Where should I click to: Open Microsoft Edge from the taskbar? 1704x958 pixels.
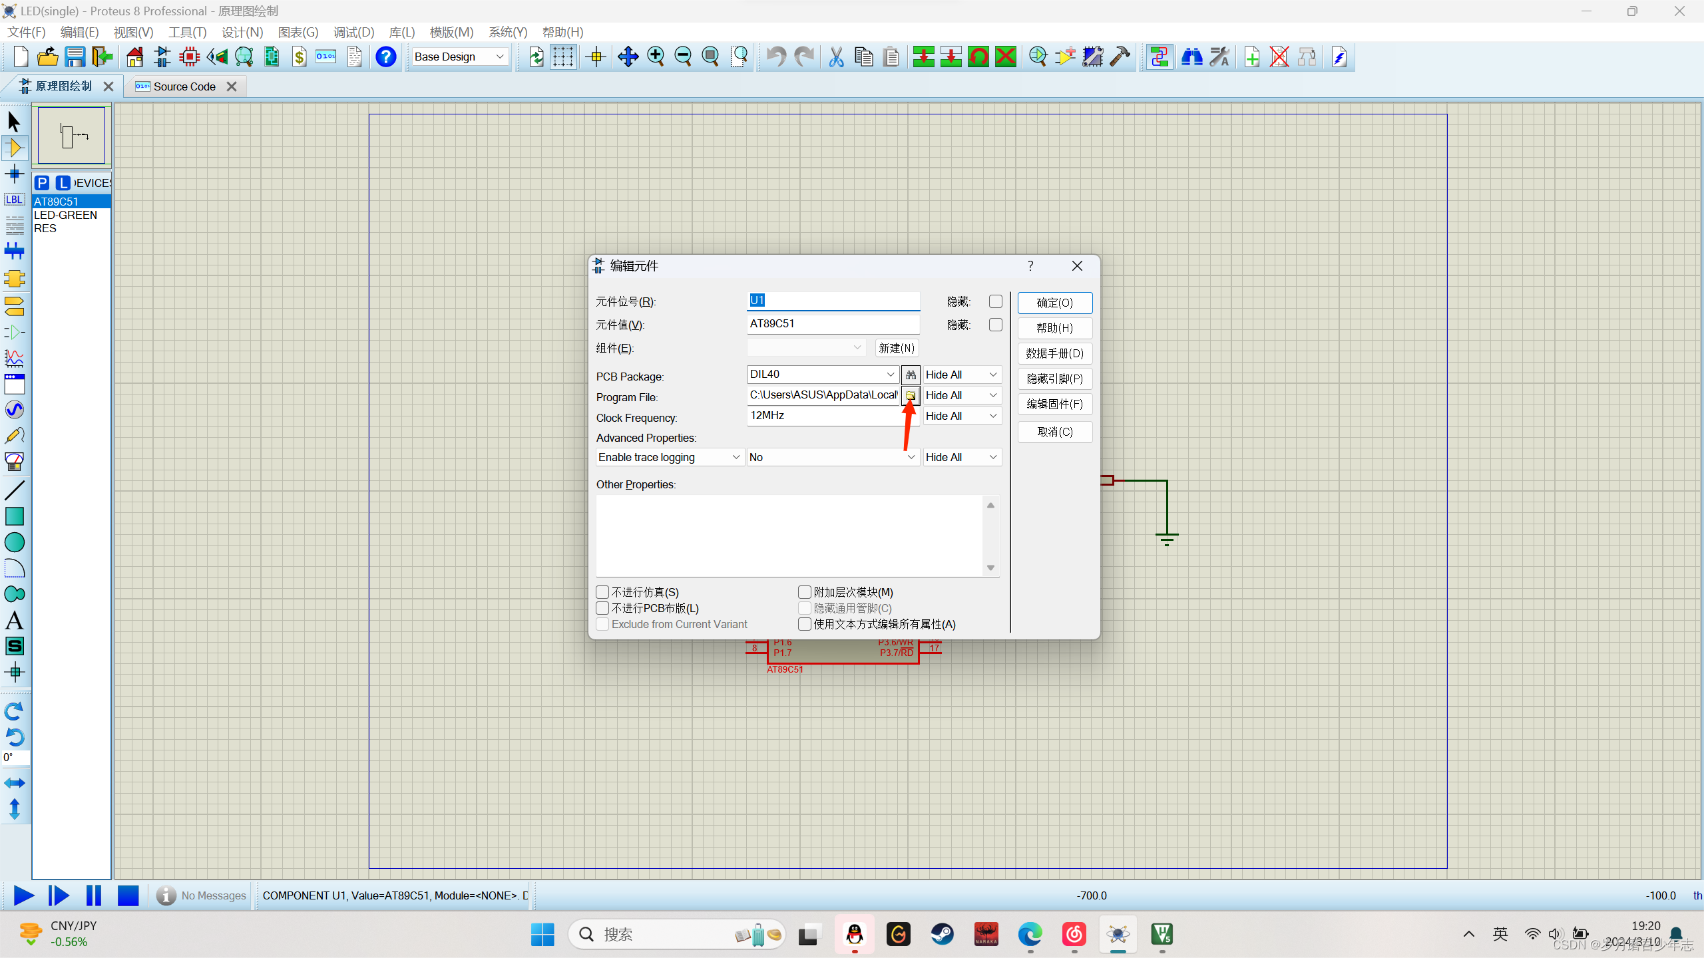point(1030,935)
